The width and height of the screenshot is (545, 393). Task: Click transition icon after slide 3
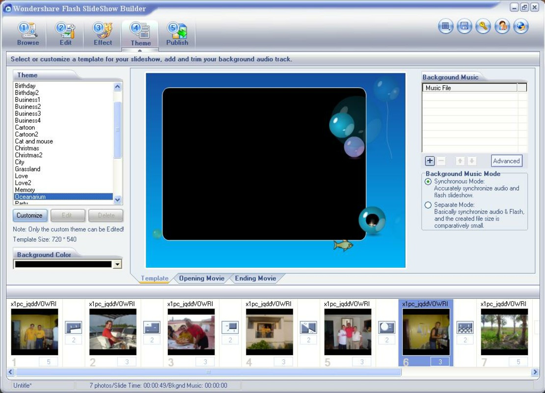coord(230,328)
